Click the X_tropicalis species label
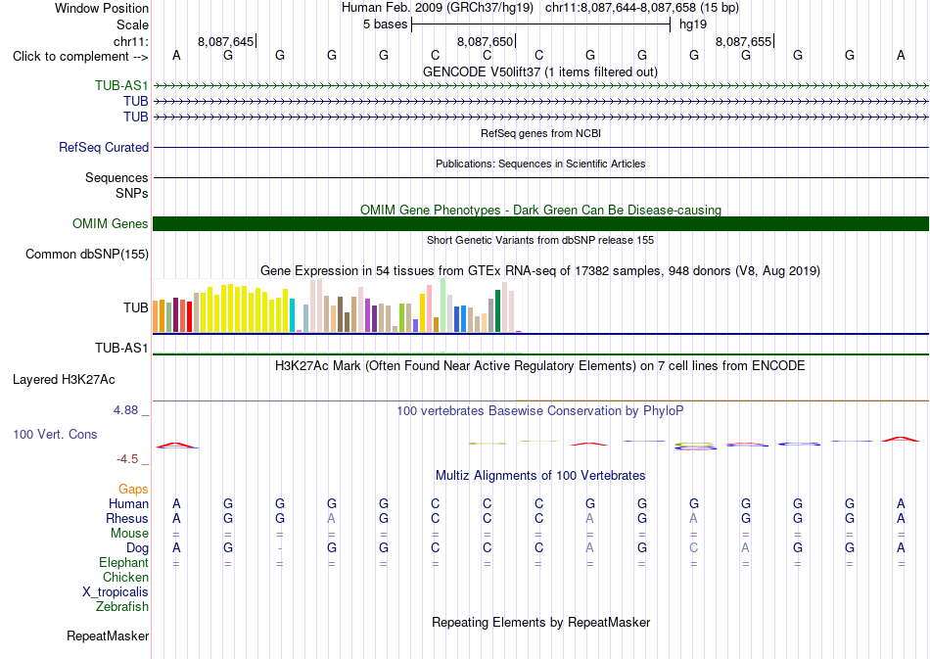The image size is (930, 659). [x=116, y=592]
